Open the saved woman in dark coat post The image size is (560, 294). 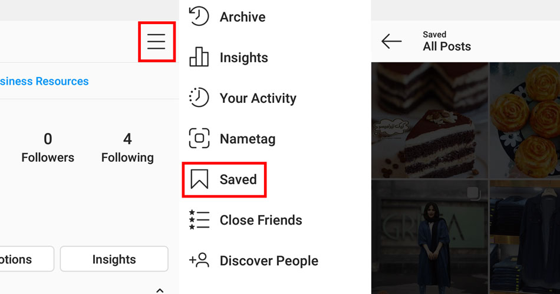pyautogui.click(x=430, y=237)
